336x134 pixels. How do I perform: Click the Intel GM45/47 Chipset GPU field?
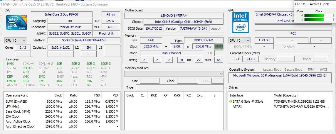tap(275, 14)
